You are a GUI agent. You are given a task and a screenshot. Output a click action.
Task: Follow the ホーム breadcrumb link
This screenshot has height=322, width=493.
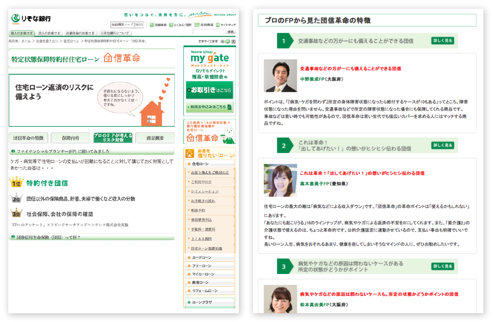point(26,41)
